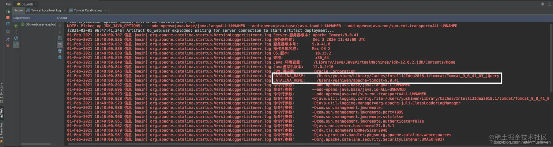Image resolution: width=553 pixels, height=147 pixels.
Task: Click the dump threads icon in run sidebar
Action: (8, 32)
